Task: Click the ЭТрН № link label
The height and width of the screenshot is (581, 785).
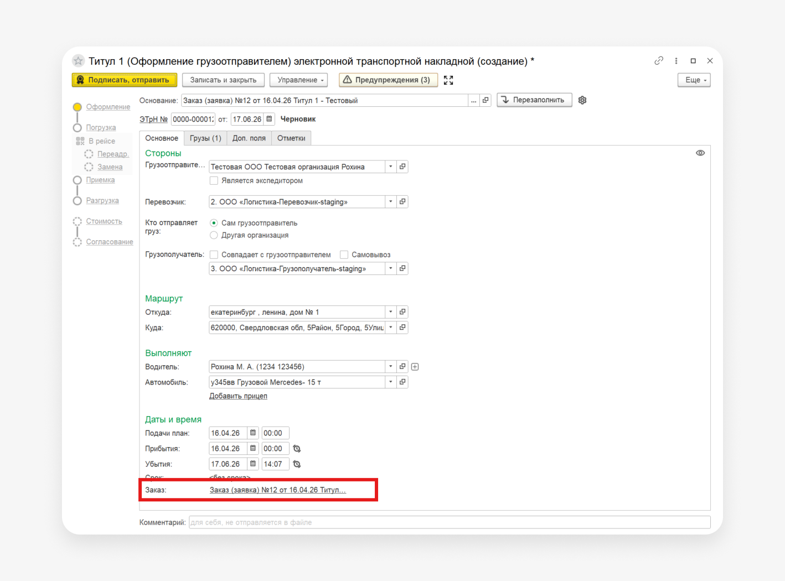Action: 153,119
